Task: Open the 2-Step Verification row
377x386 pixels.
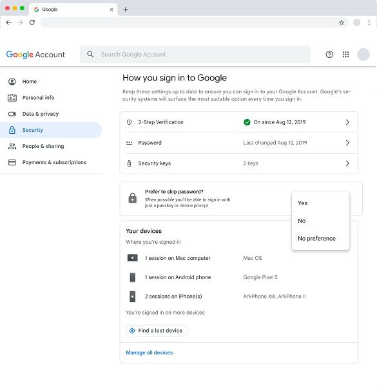Action: click(239, 122)
